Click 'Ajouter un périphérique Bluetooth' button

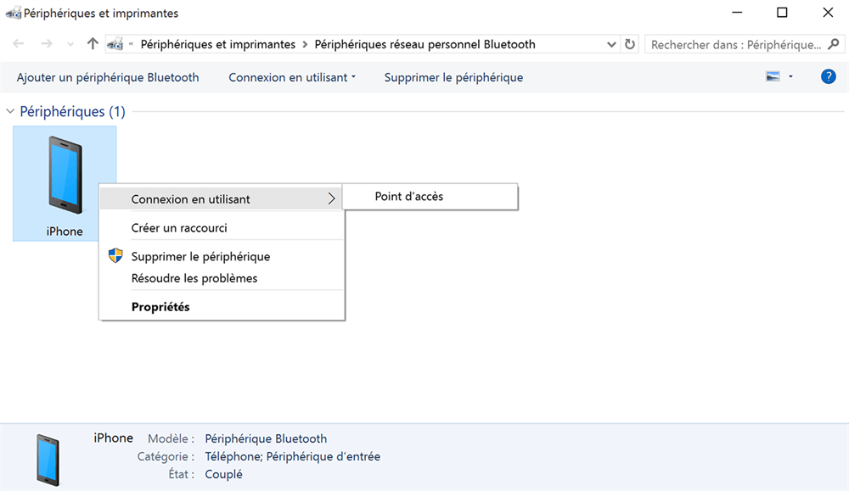pyautogui.click(x=108, y=77)
